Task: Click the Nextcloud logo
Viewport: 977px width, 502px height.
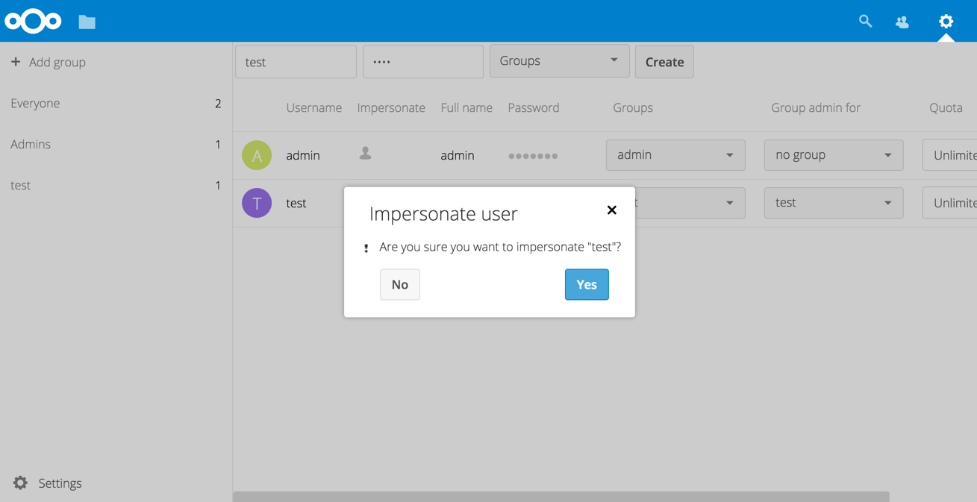Action: (33, 22)
